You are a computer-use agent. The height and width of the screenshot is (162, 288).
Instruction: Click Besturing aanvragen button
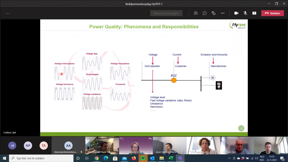point(166,13)
